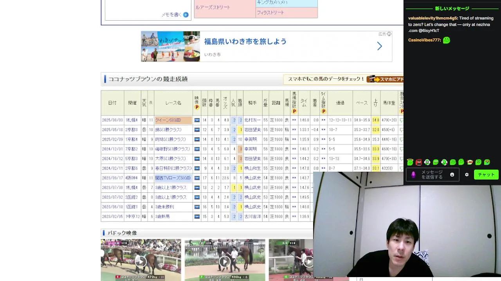Open the クイーンS(GIII) race link
The image size is (501, 281).
pos(168,120)
